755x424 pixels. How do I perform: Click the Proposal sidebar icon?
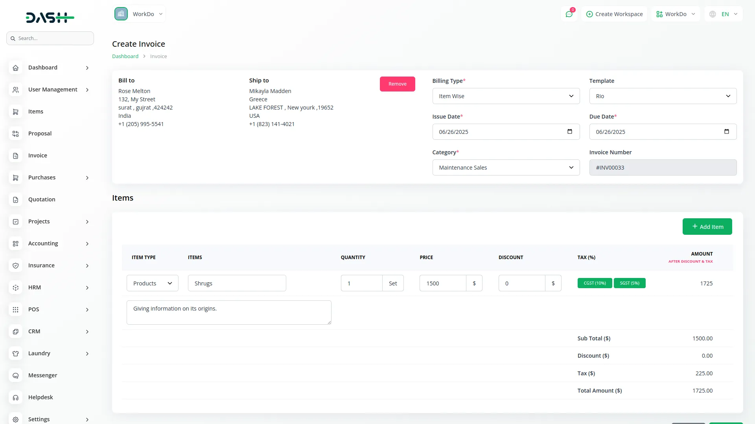click(15, 134)
